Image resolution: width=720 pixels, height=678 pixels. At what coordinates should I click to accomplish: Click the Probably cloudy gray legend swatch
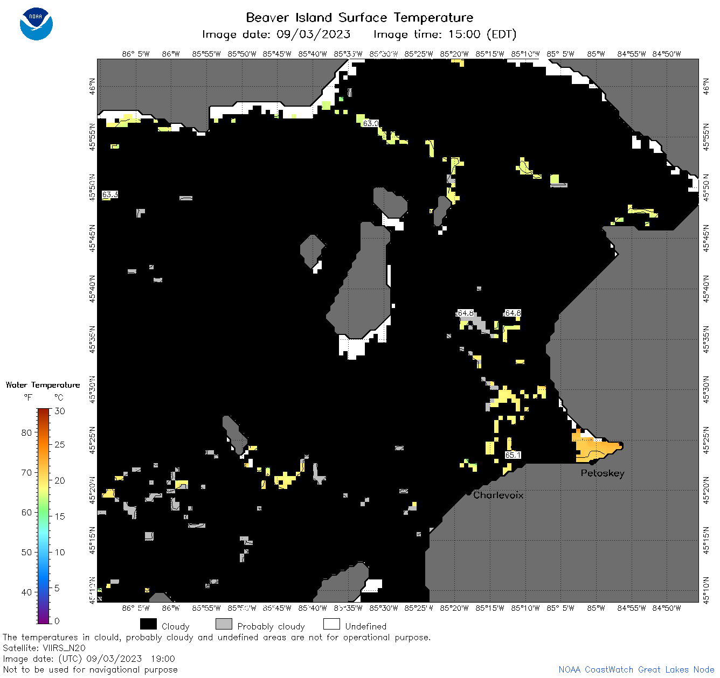click(x=224, y=624)
